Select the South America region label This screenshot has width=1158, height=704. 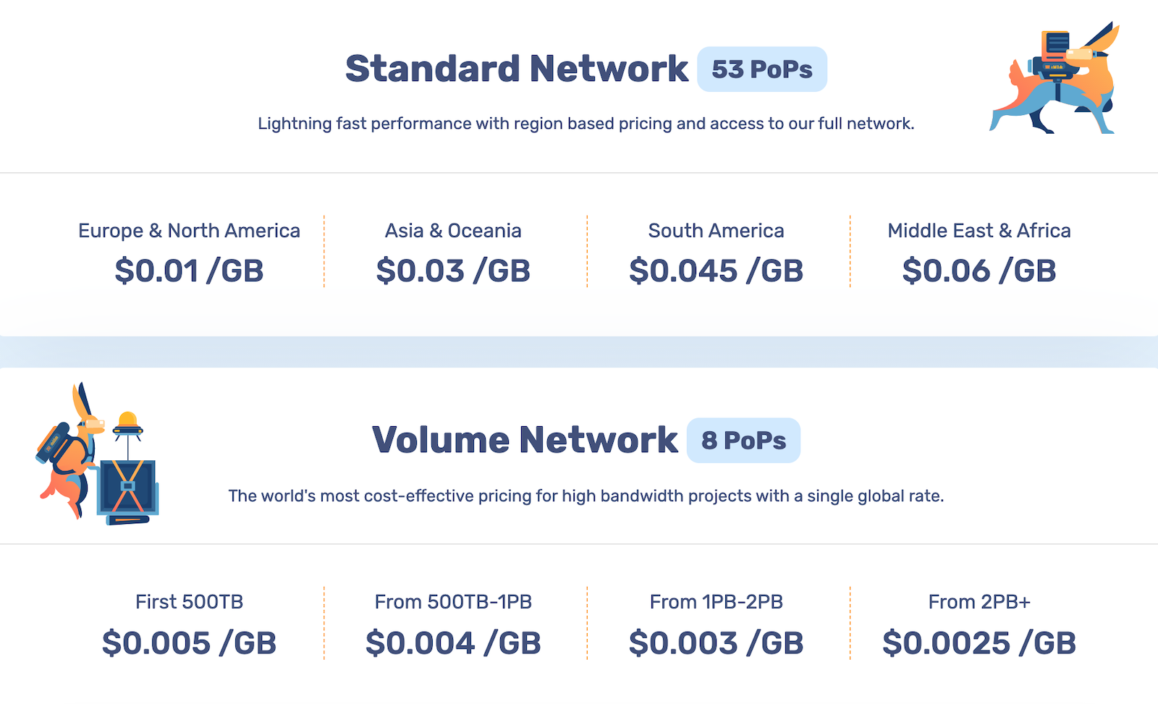[716, 231]
